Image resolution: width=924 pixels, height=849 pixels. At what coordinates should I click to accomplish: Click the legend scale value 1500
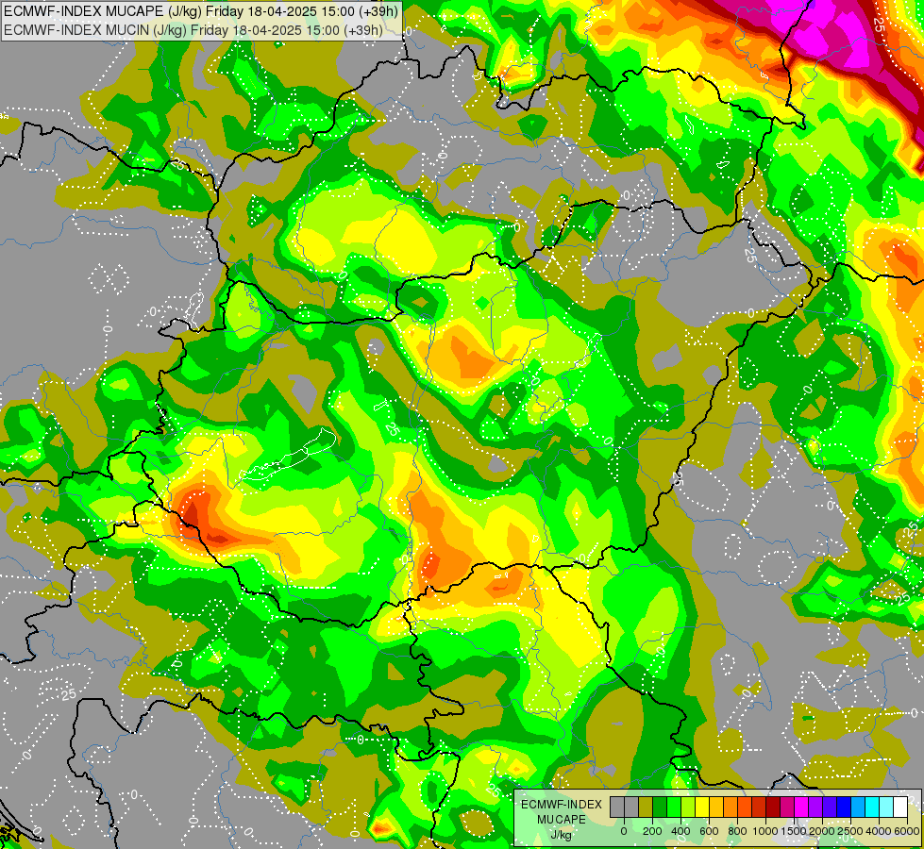coord(794,831)
